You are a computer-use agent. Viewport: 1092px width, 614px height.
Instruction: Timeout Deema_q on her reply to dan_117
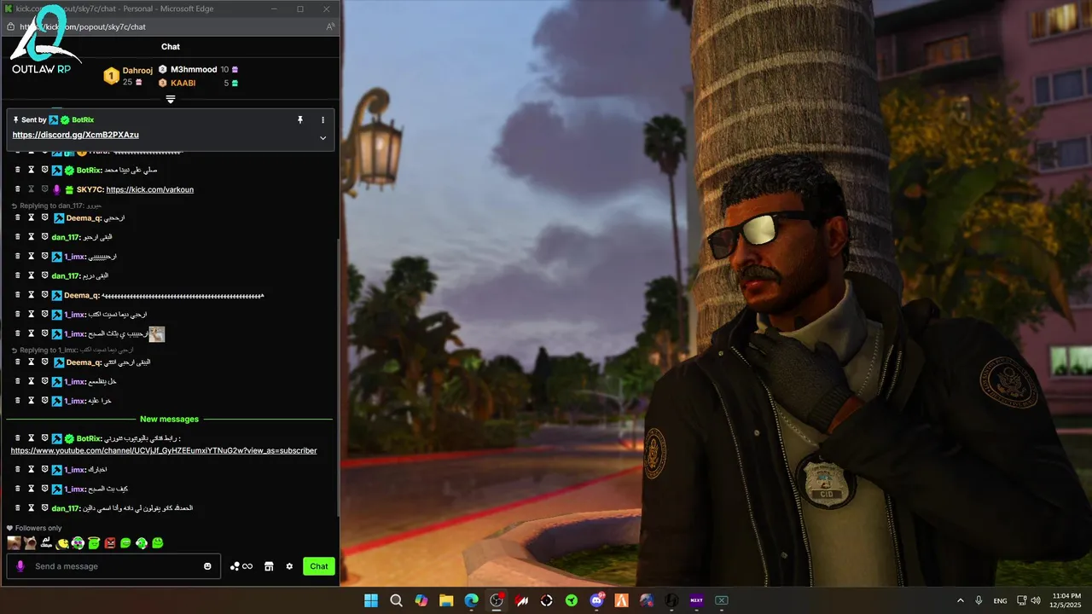click(31, 217)
